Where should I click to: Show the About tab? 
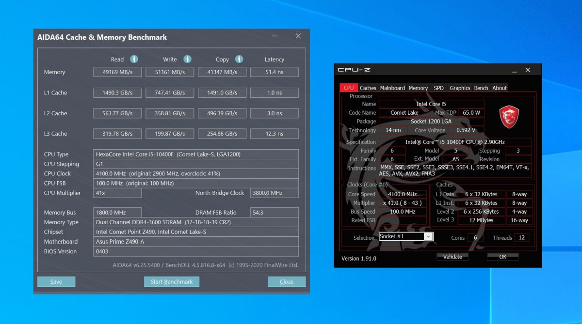pos(500,88)
